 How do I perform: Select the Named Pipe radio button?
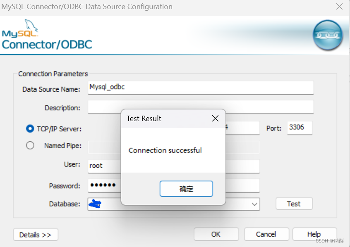(x=30, y=145)
